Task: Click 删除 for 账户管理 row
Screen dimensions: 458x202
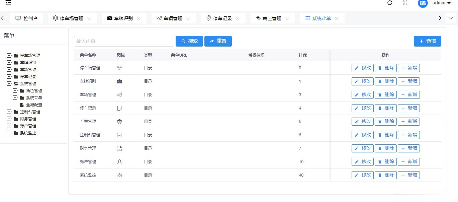Action: [386, 162]
